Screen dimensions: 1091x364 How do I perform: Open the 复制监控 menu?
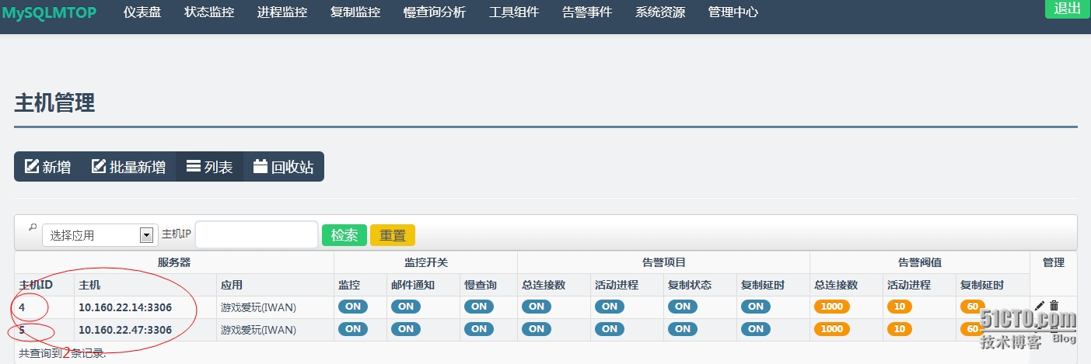(355, 12)
